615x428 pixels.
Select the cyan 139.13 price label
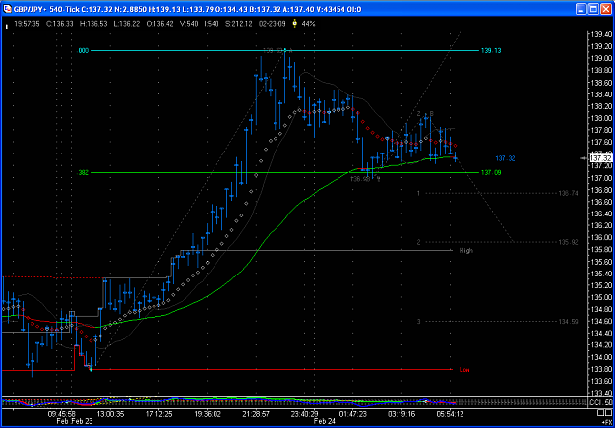point(491,51)
